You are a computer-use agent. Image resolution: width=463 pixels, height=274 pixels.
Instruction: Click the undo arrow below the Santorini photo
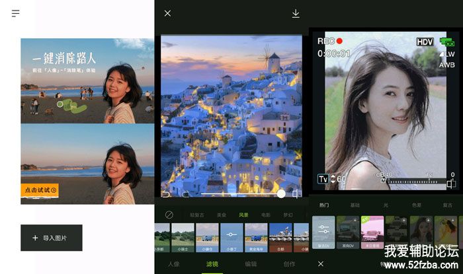click(166, 194)
